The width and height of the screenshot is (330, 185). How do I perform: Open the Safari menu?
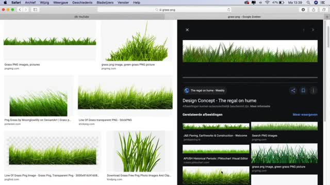coord(16,3)
